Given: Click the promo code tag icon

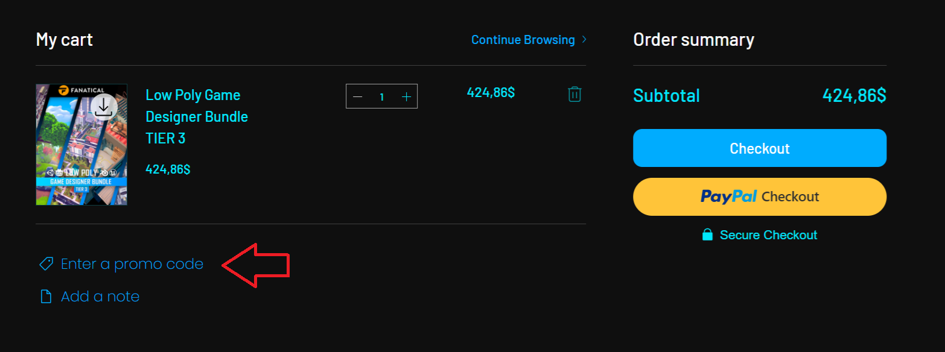Looking at the screenshot, I should (46, 264).
